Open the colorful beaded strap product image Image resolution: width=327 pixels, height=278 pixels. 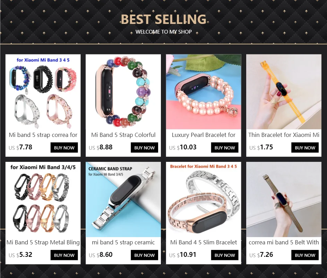pos(123,92)
